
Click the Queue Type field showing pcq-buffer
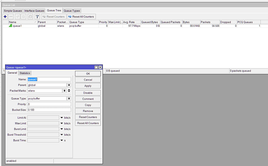pos(47,99)
